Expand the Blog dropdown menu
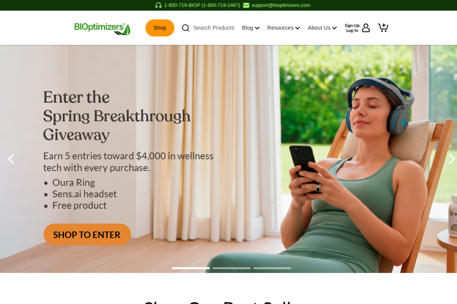The width and height of the screenshot is (457, 304). click(251, 28)
